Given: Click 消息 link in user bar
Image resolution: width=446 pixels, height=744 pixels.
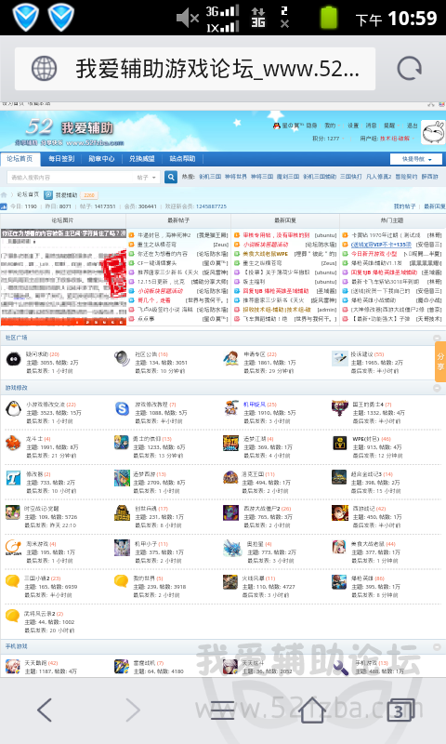Looking at the screenshot, I should click(x=371, y=126).
